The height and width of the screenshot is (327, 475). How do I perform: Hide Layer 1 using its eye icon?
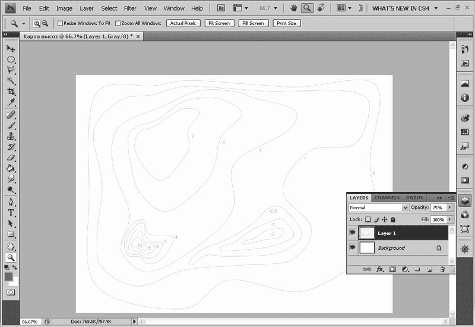point(353,233)
